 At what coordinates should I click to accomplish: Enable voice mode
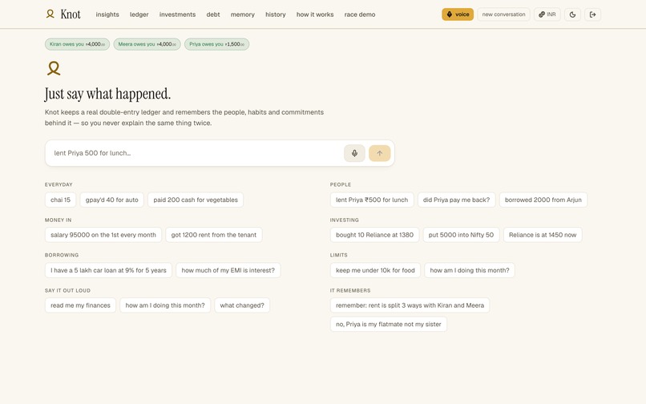click(x=458, y=14)
